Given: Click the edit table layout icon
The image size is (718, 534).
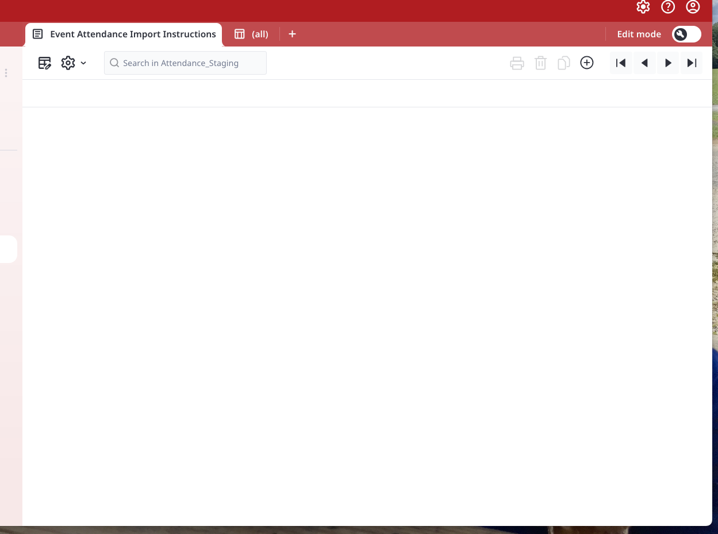Looking at the screenshot, I should [x=45, y=63].
